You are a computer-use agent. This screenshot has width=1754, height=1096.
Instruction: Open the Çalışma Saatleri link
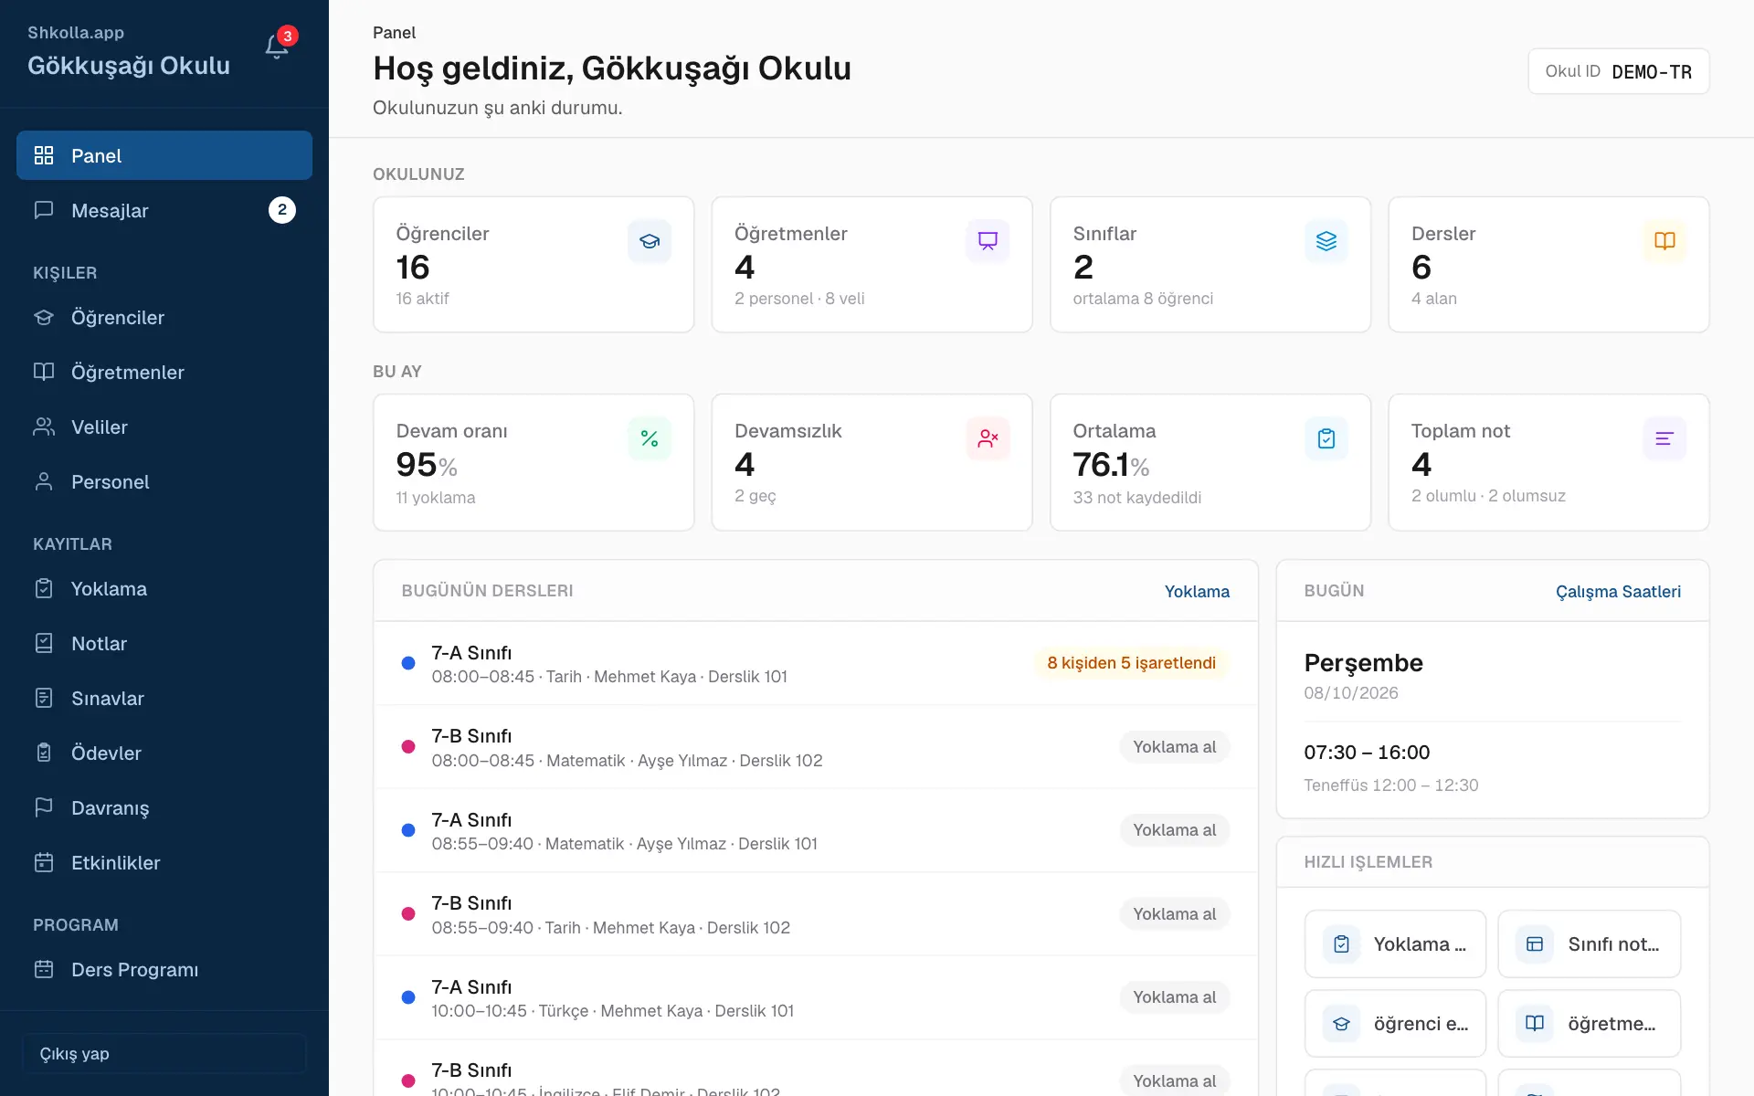point(1618,591)
